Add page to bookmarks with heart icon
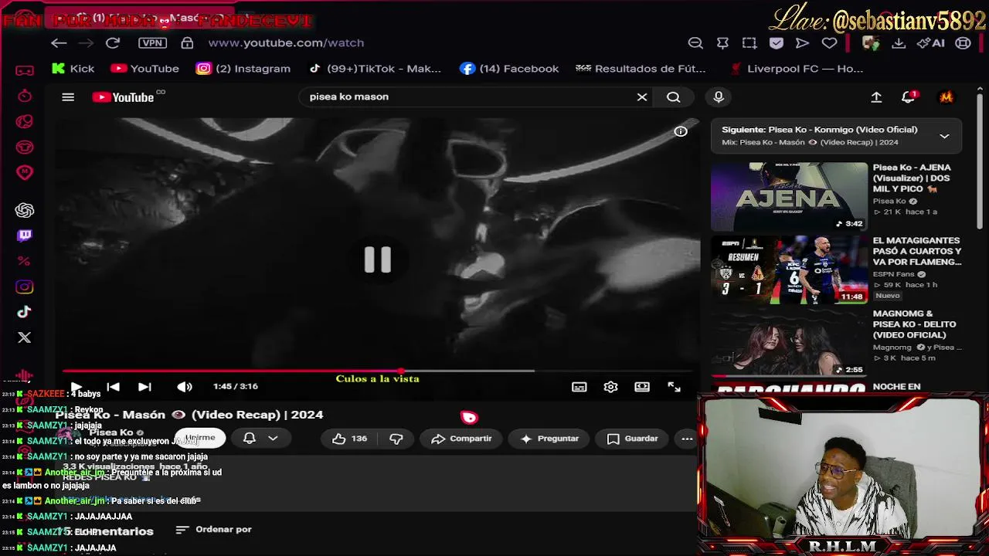This screenshot has height=556, width=989. [829, 43]
